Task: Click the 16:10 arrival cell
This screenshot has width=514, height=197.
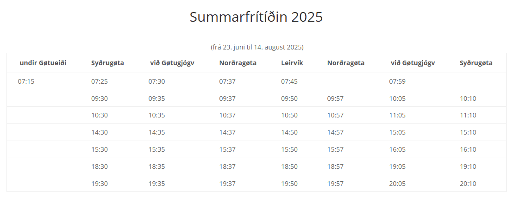Action: pos(468,149)
